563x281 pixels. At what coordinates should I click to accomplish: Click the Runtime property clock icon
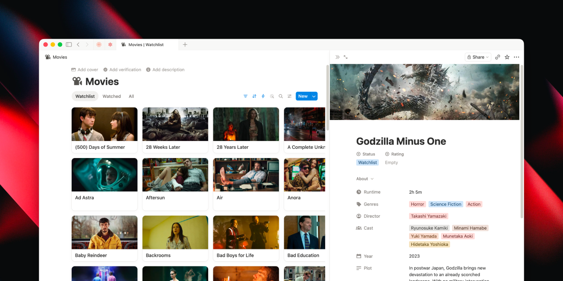359,192
